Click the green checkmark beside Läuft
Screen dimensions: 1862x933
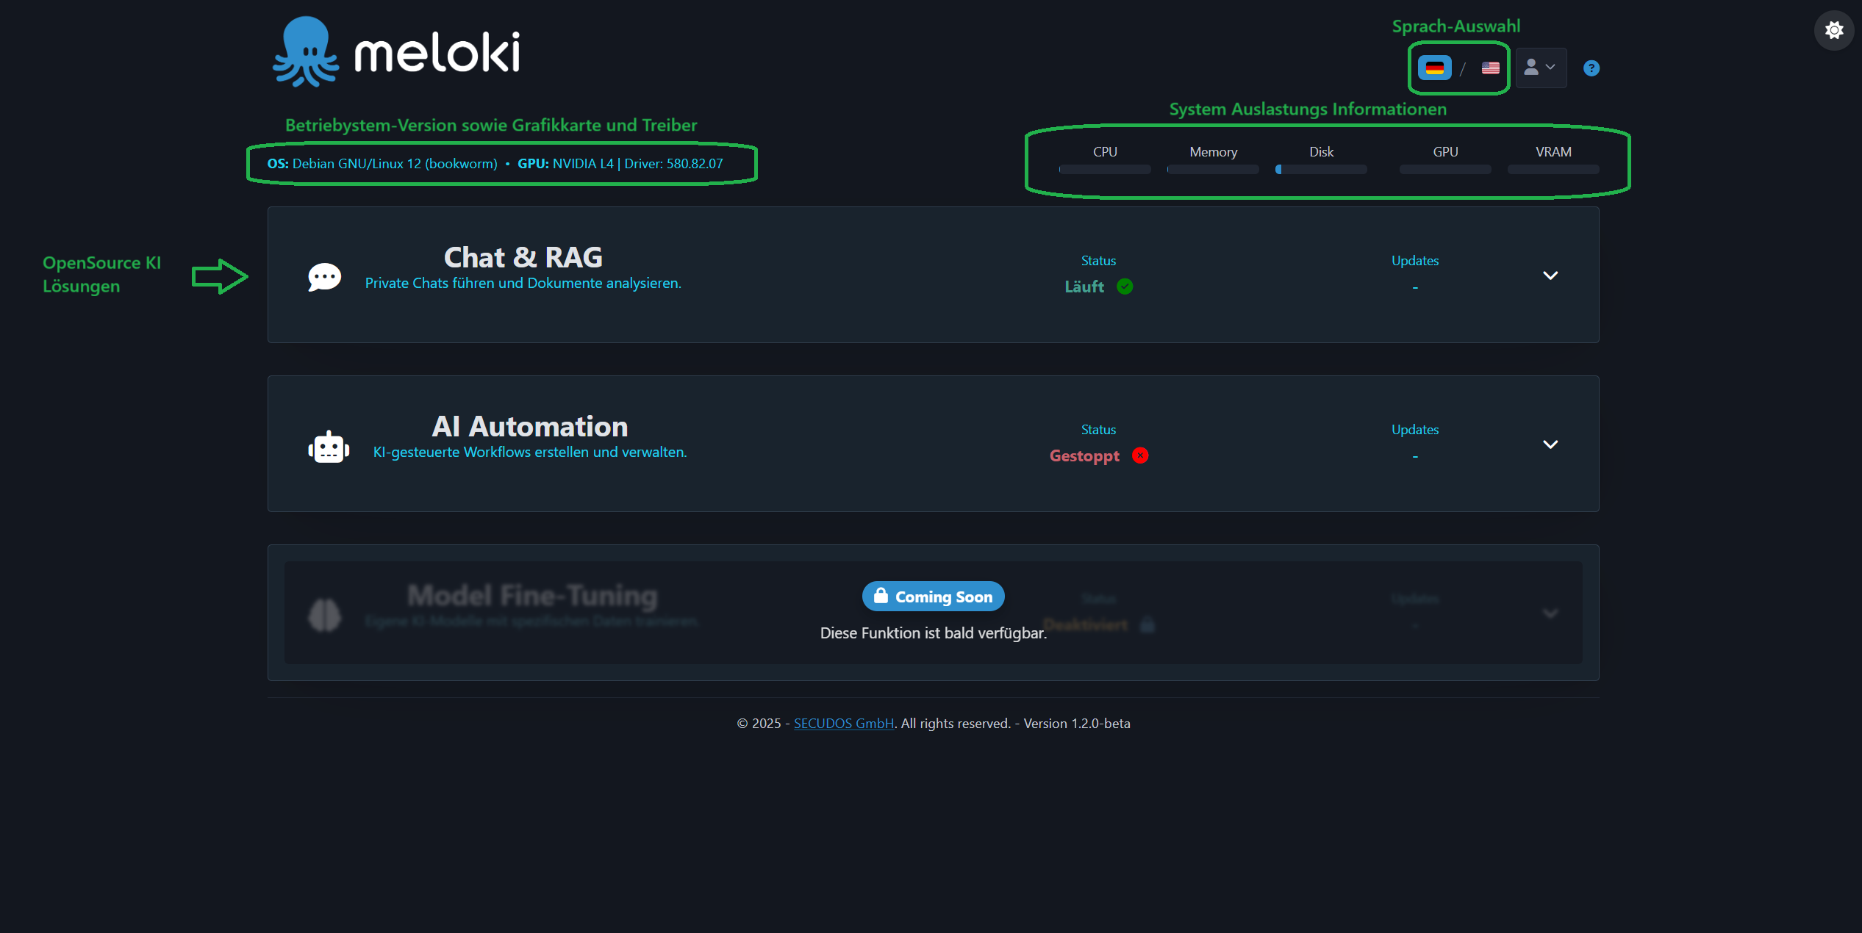pyautogui.click(x=1125, y=287)
